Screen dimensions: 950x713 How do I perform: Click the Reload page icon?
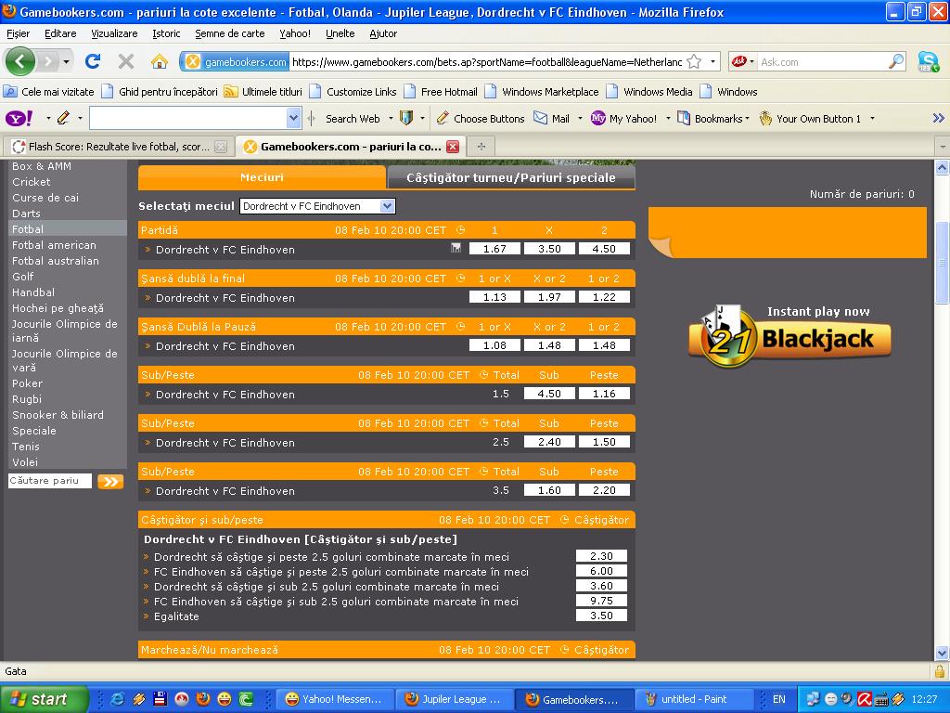pyautogui.click(x=93, y=61)
